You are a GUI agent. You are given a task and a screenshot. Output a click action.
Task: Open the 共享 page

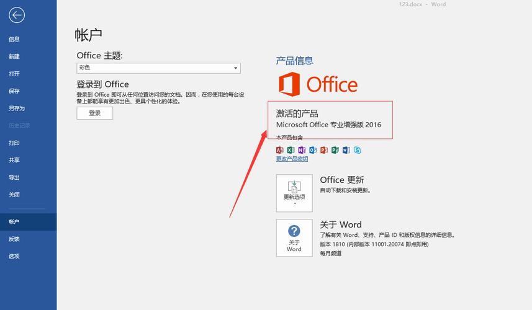click(x=14, y=160)
